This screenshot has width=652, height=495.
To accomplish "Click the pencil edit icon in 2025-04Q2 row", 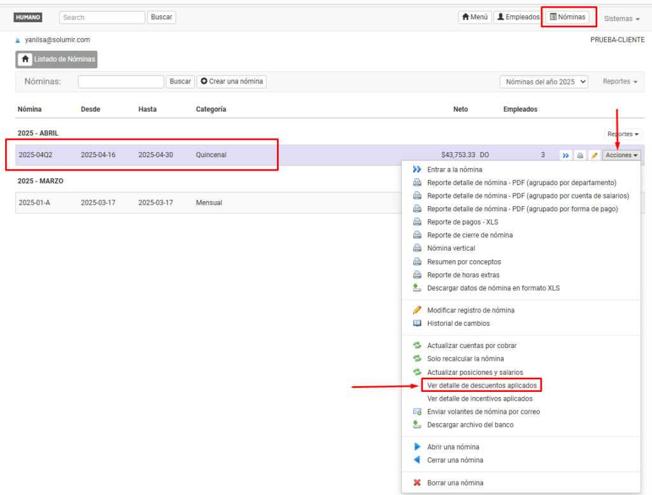I will (x=594, y=155).
